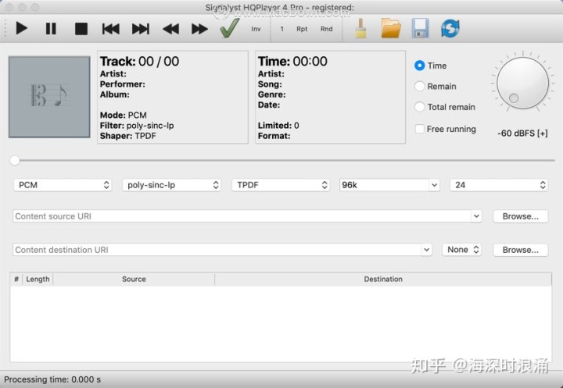Open files with the folder icon

pos(391,28)
